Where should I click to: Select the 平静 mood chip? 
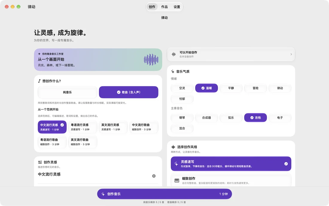point(231,88)
